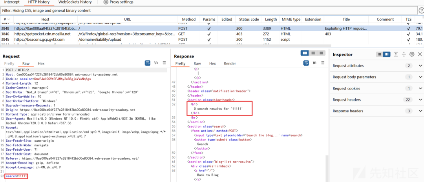Click the Cookie session header line
Image resolution: width=424 pixels, height=182 pixels.
click(48, 79)
